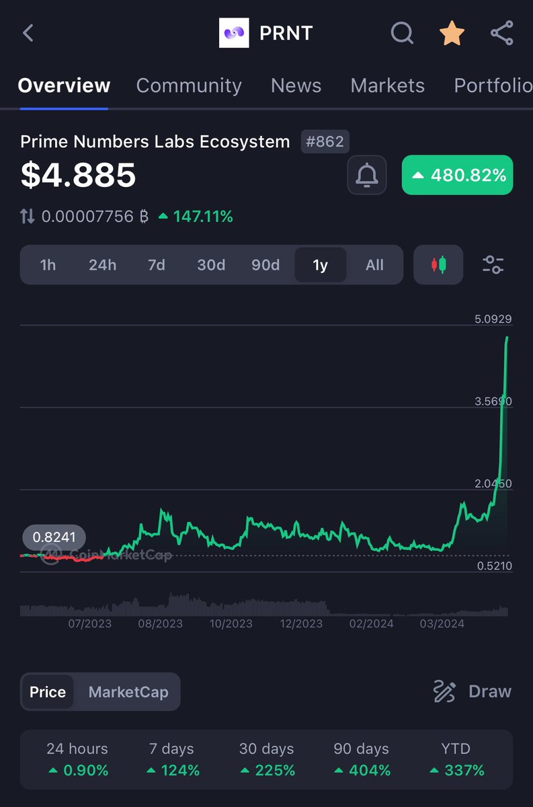Tap the 02/2024 date label

372,623
